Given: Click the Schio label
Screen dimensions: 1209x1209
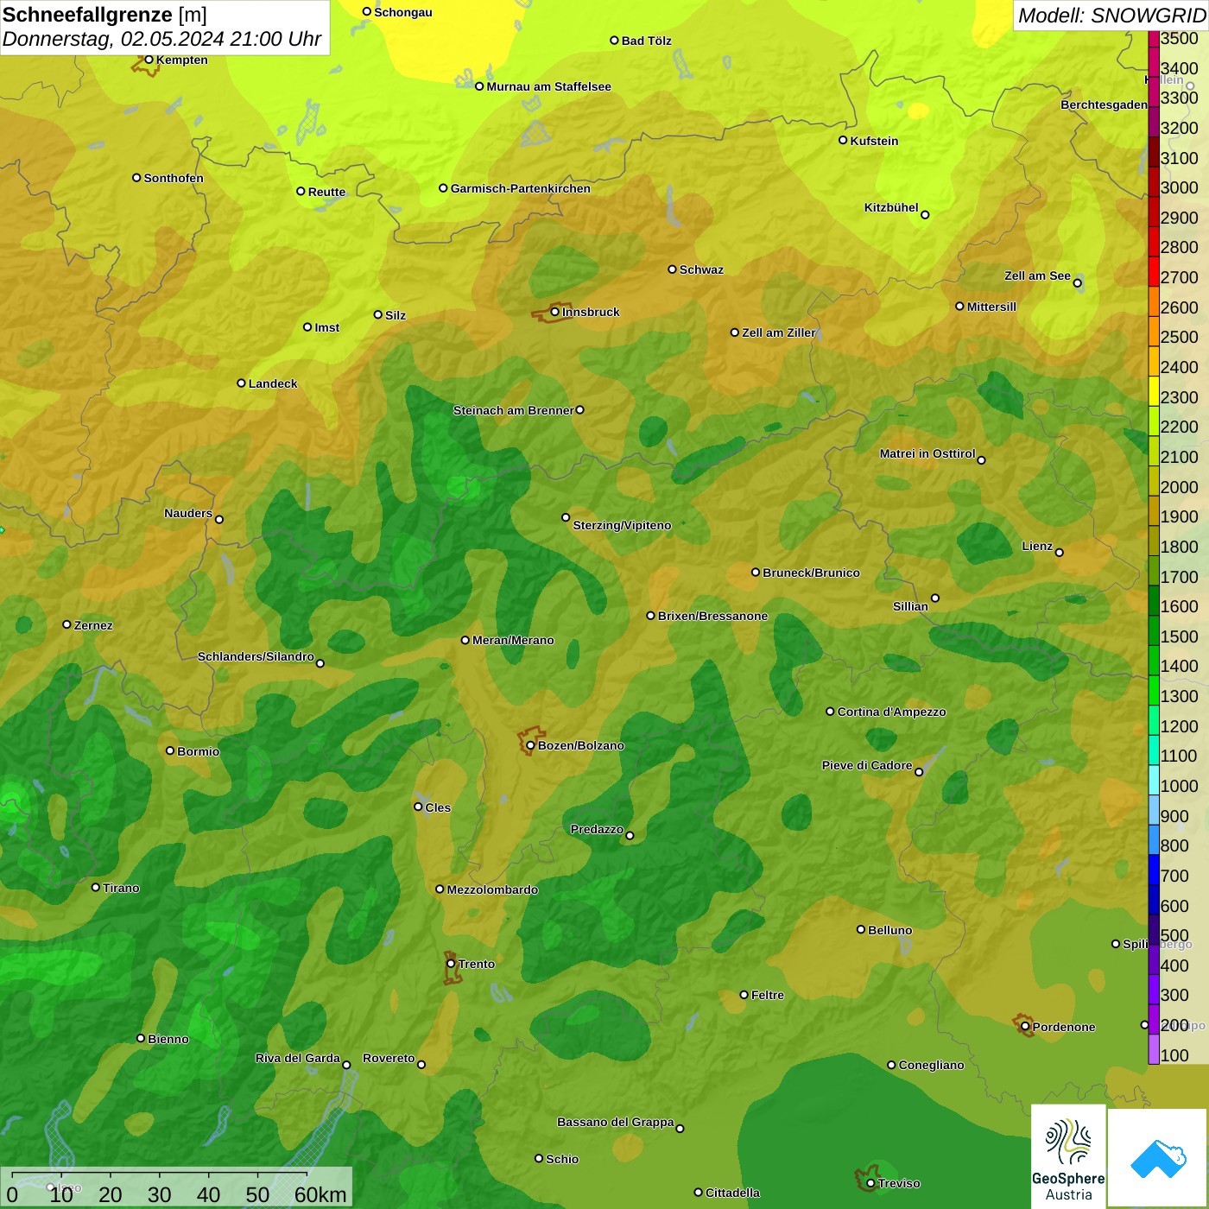Looking at the screenshot, I should (x=562, y=1159).
